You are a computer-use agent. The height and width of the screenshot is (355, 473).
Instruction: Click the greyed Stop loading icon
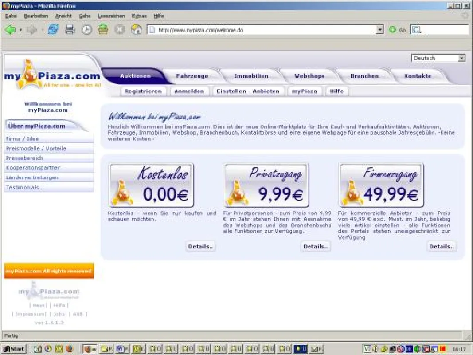[x=120, y=30]
